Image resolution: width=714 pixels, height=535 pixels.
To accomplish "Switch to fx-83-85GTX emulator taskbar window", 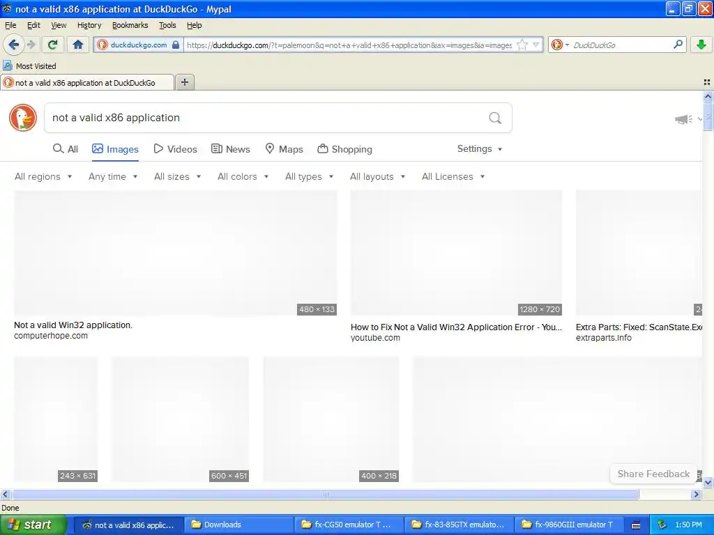I will tap(460, 525).
